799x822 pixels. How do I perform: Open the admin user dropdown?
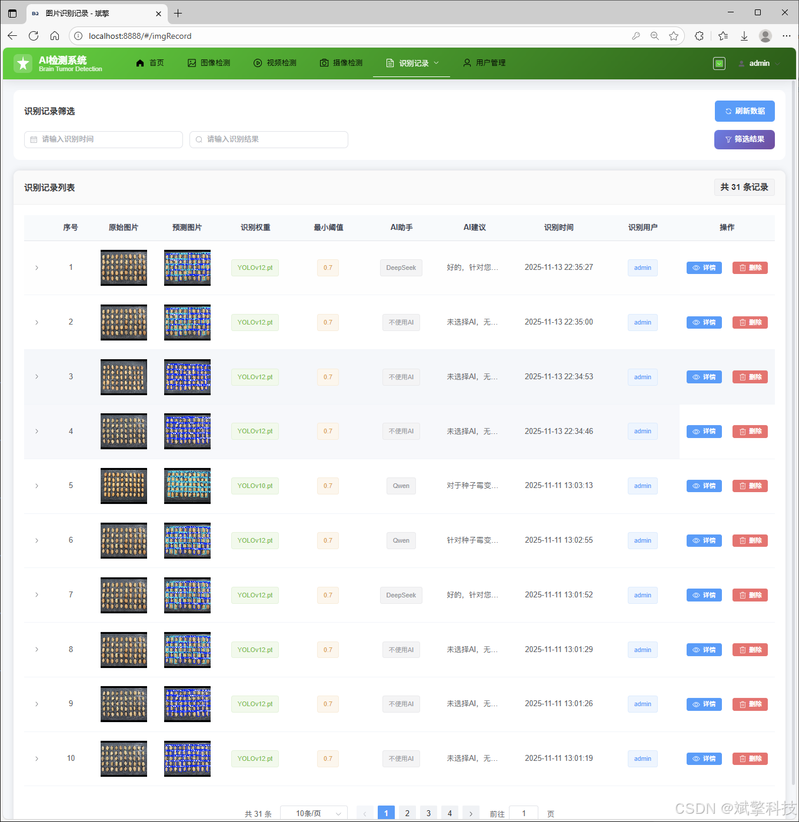[x=759, y=64]
